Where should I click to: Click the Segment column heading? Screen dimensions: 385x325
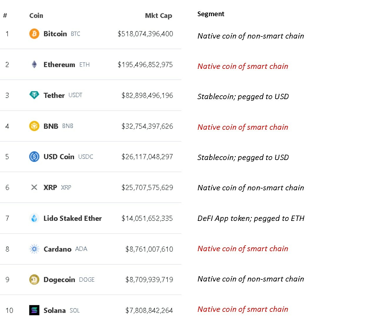211,14
